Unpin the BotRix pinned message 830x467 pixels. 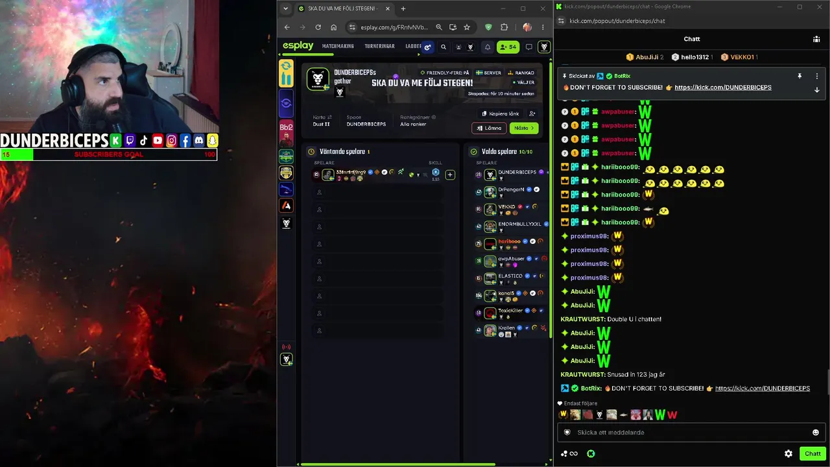800,76
